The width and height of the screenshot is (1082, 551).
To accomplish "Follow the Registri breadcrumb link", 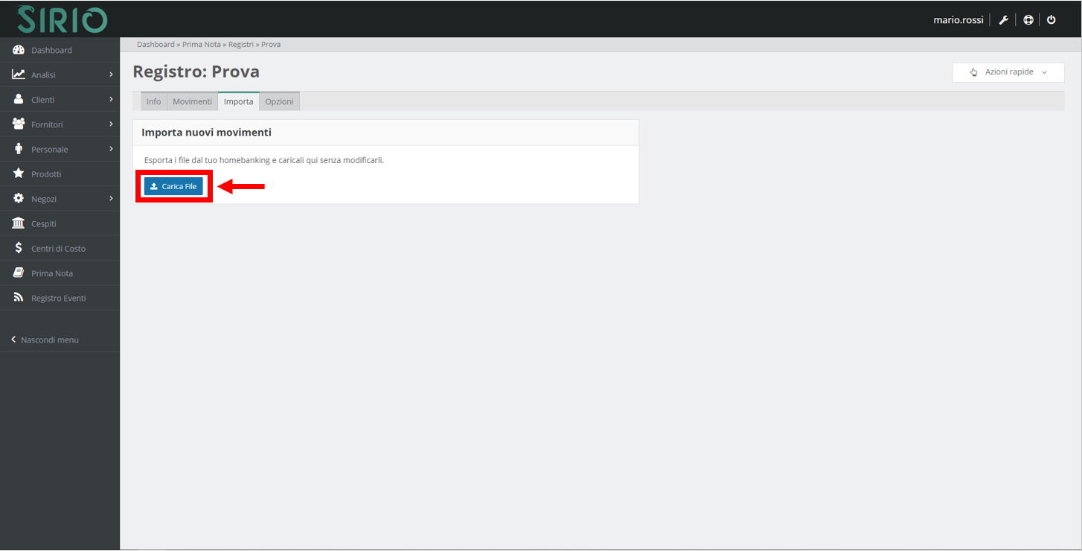I will coord(240,45).
